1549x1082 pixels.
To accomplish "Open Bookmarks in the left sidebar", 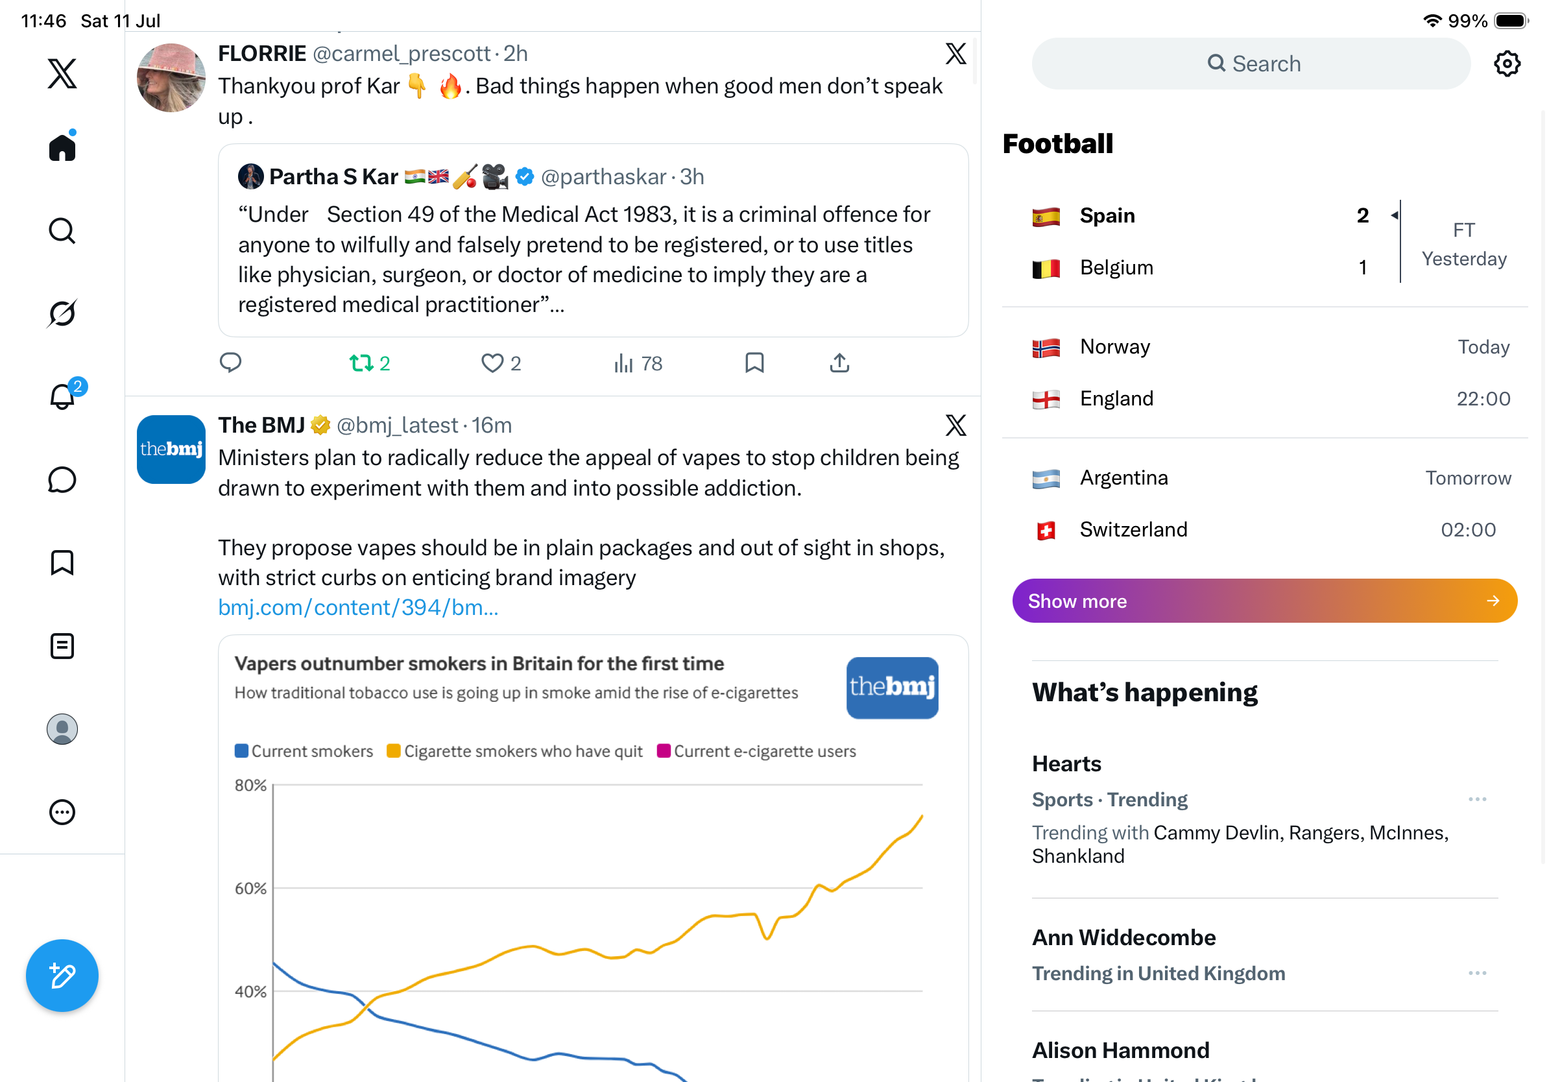I will point(62,562).
